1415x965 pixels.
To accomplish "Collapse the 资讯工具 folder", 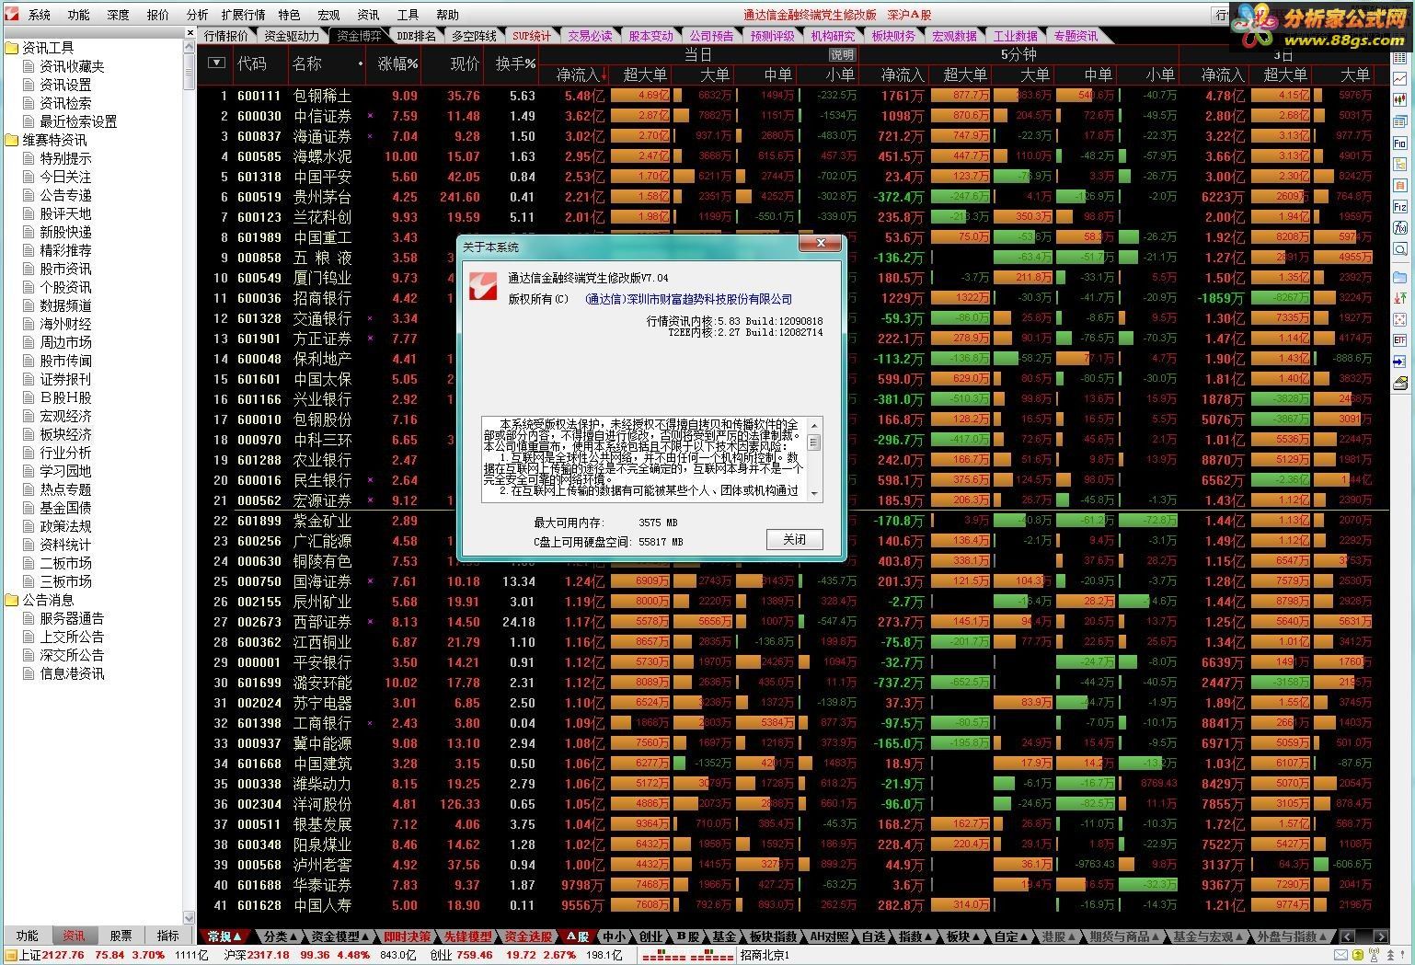I will click(11, 48).
